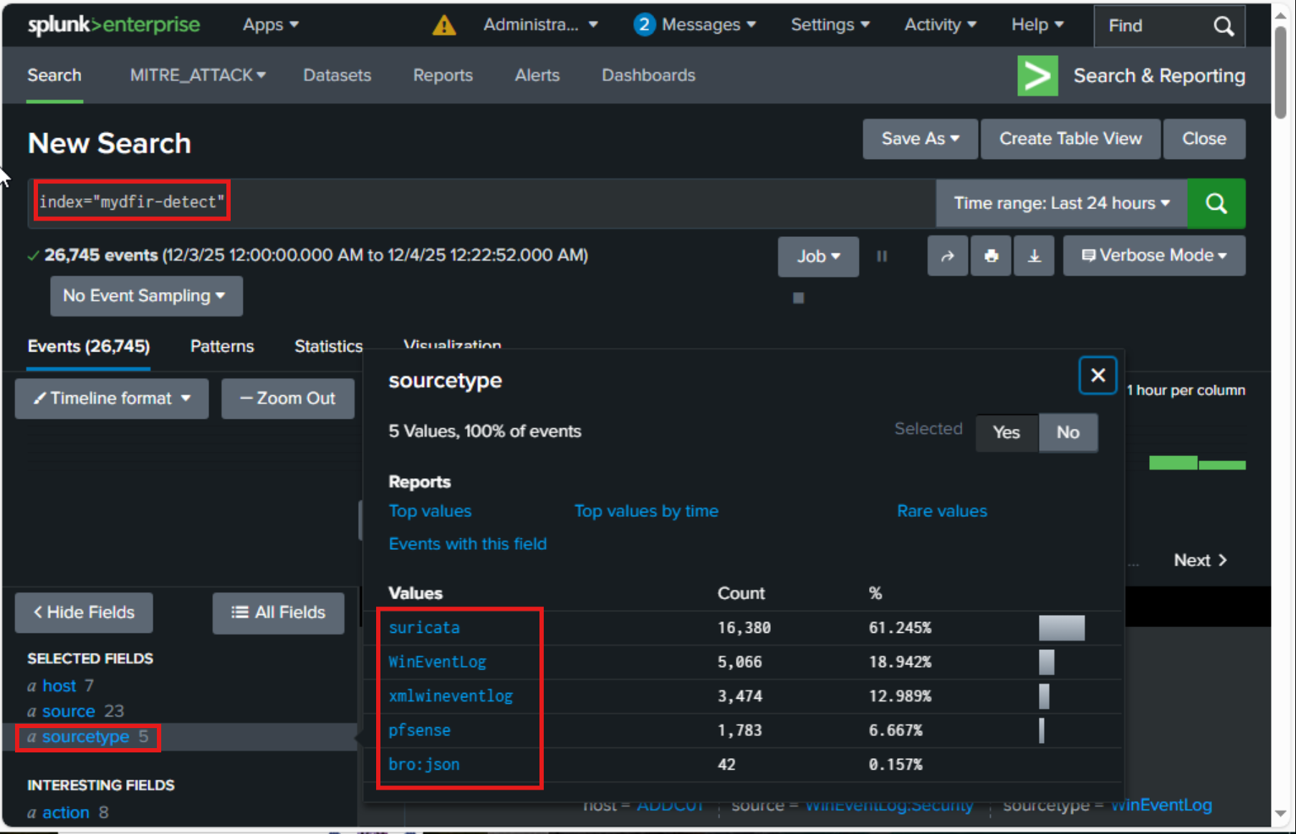
Task: Open the Reports page
Action: click(x=443, y=75)
